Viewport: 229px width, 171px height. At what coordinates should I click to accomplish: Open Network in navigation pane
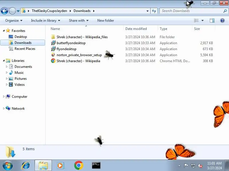tap(18, 109)
